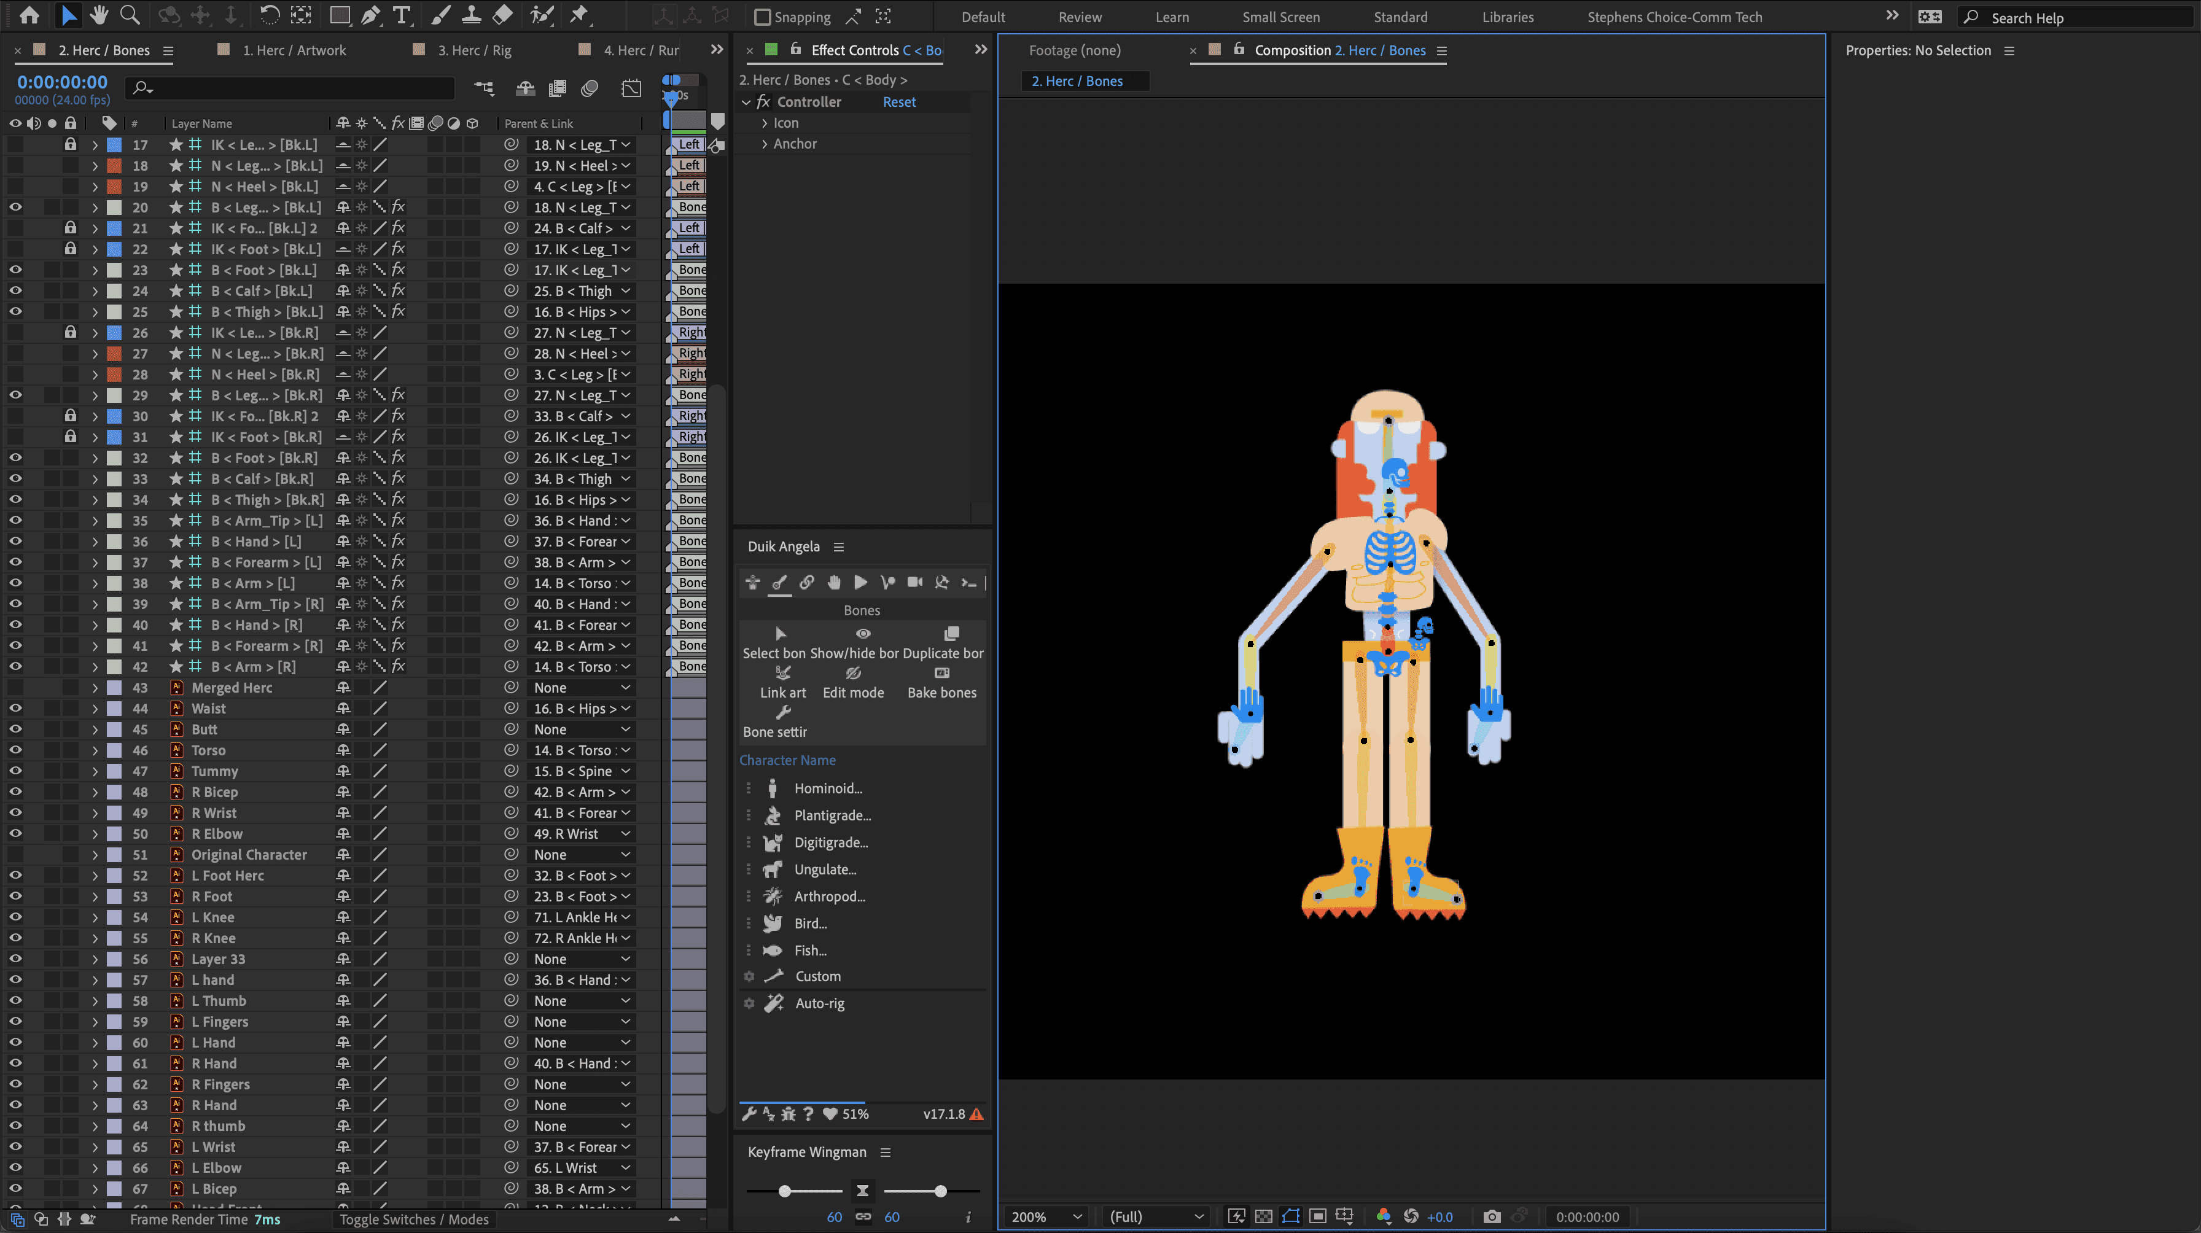
Task: Unlock layer 21 IK Foot lock
Action: 71,228
